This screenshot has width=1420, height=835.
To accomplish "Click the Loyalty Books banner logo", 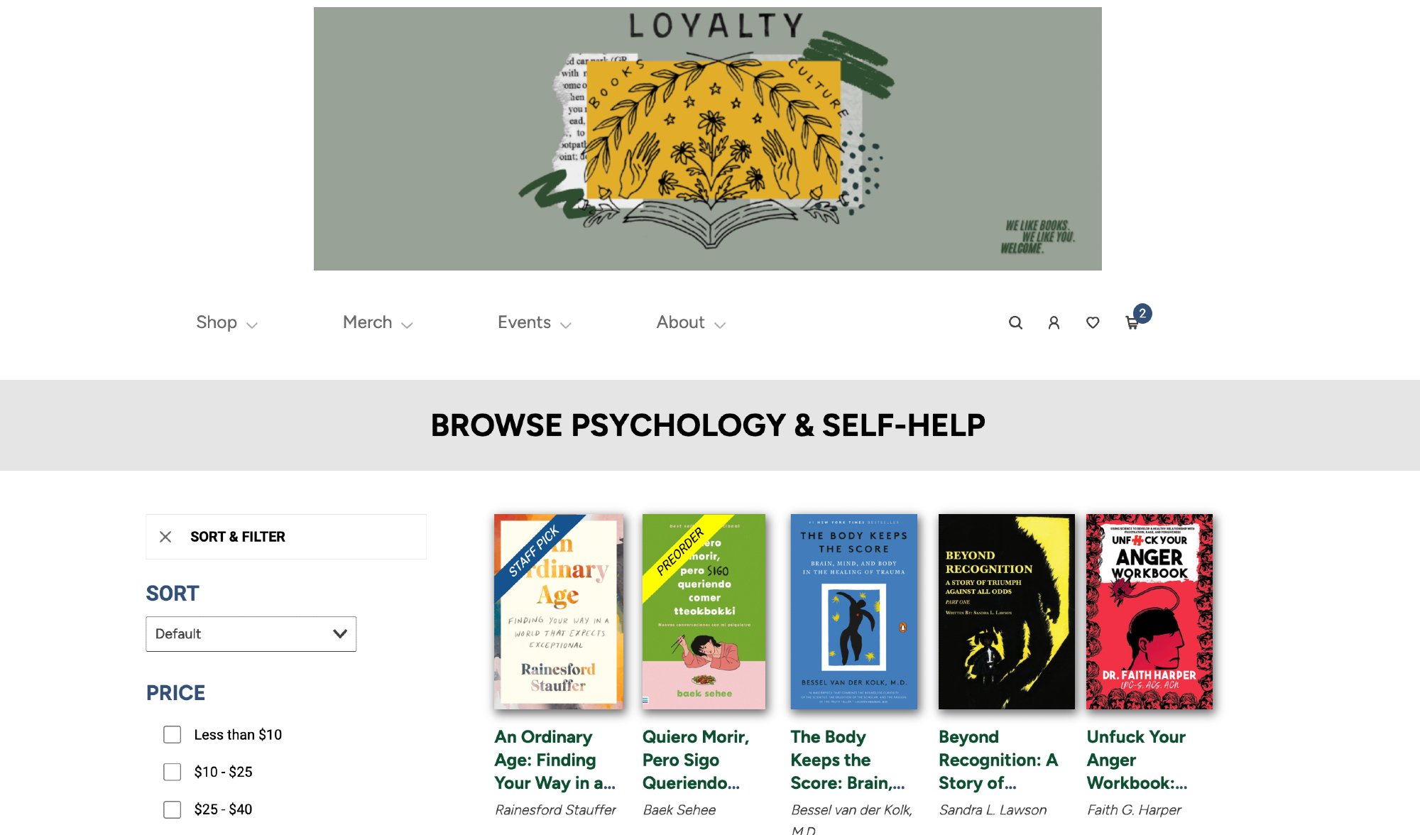I will click(708, 138).
